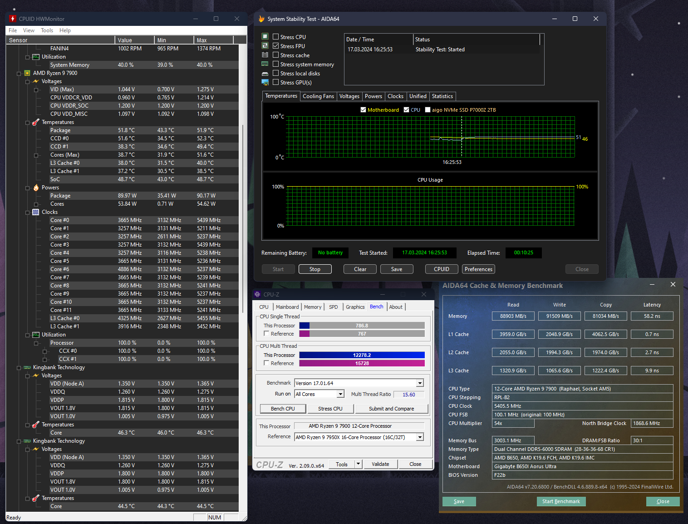Switch to the Statistics tab
Image resolution: width=688 pixels, height=524 pixels.
[442, 96]
